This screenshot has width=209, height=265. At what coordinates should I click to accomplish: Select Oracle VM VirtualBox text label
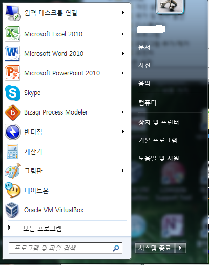(x=54, y=210)
